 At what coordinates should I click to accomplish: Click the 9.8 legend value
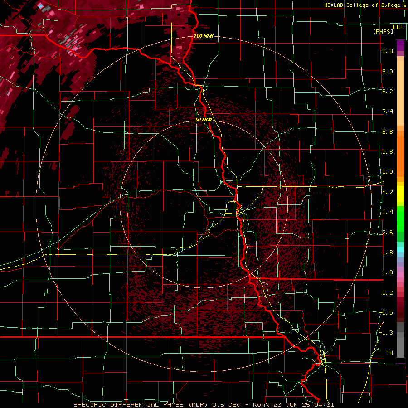388,51
